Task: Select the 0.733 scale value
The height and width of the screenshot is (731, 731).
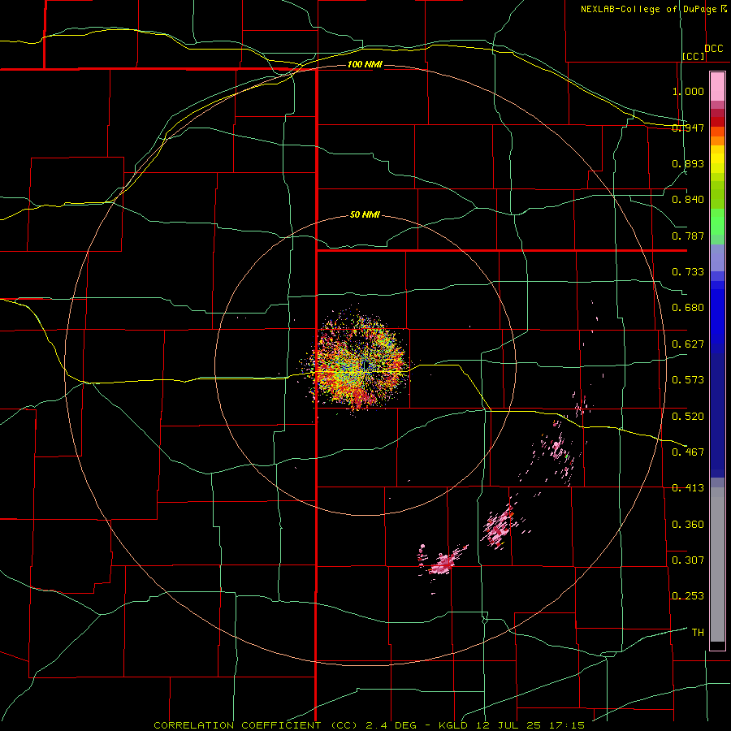Action: [688, 272]
